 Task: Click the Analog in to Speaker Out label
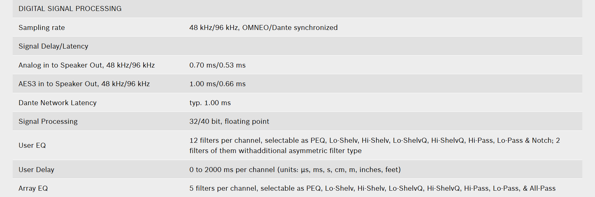point(87,65)
